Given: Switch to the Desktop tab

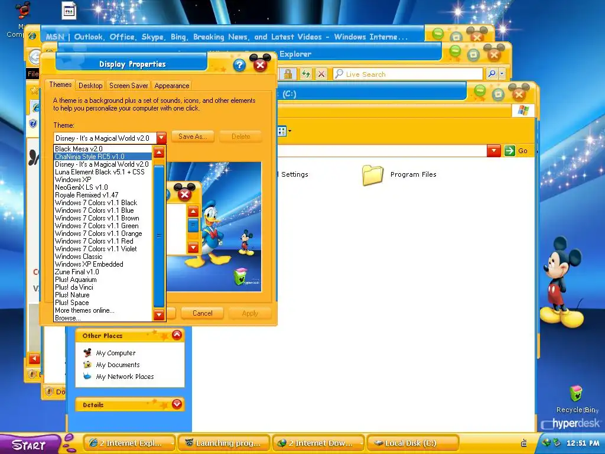Looking at the screenshot, I should pyautogui.click(x=90, y=85).
